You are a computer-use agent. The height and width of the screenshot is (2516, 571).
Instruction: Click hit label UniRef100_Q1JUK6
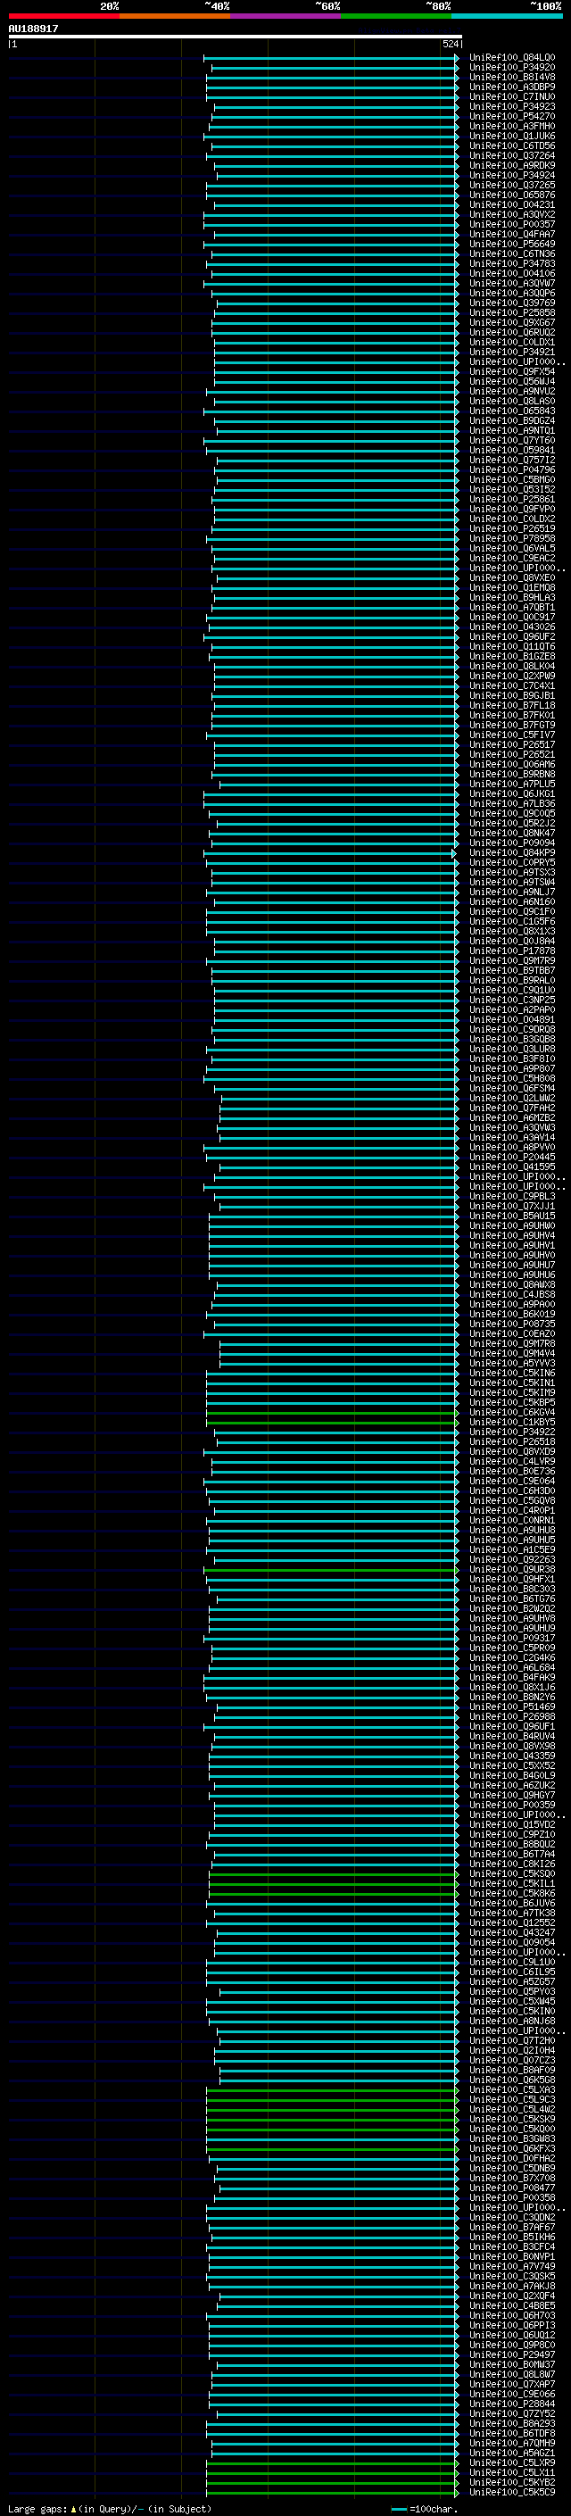click(512, 136)
